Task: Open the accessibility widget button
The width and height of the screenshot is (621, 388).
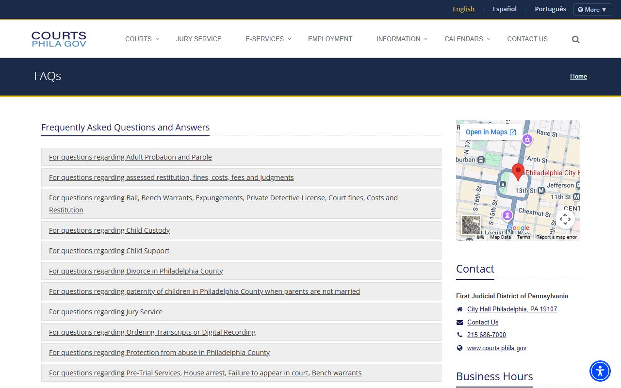Action: (x=600, y=371)
